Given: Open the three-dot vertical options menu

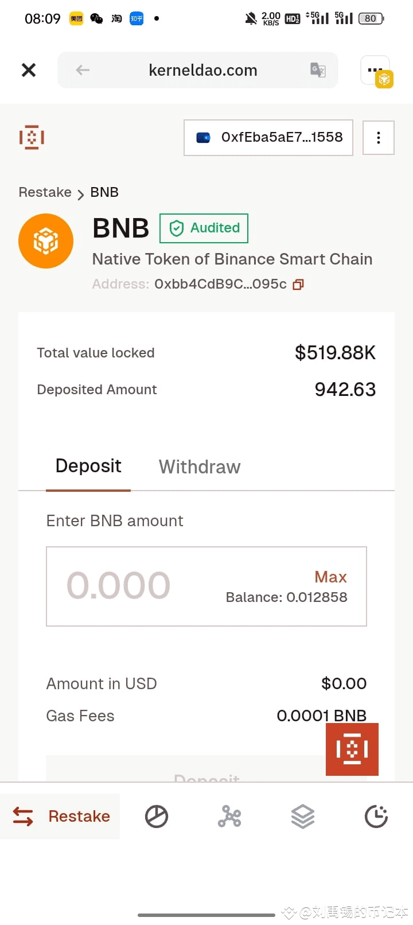Looking at the screenshot, I should pos(378,138).
